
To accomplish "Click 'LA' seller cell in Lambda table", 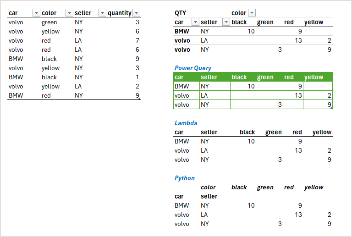I will pos(204,150).
